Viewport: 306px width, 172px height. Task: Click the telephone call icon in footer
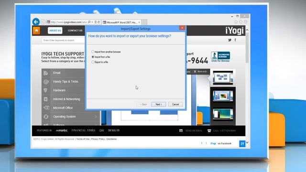(209, 130)
